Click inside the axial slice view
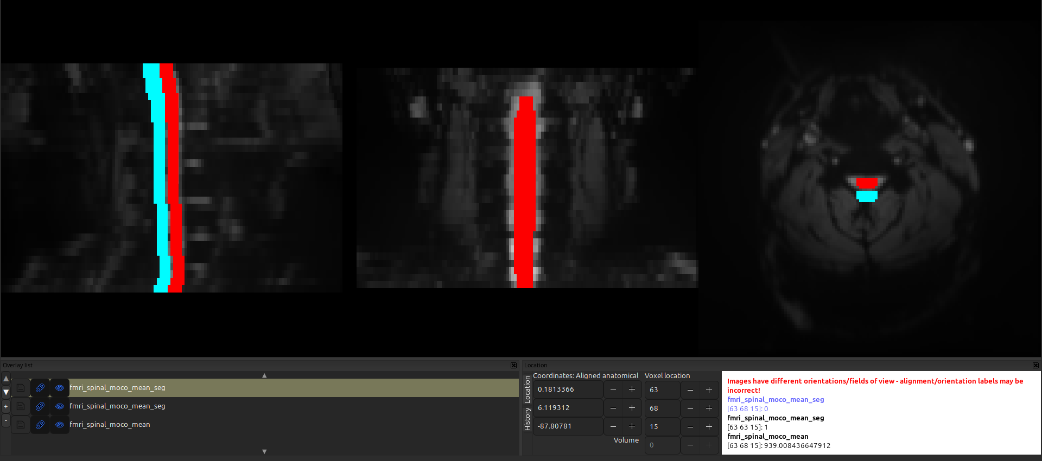Image resolution: width=1042 pixels, height=461 pixels. coord(871,178)
